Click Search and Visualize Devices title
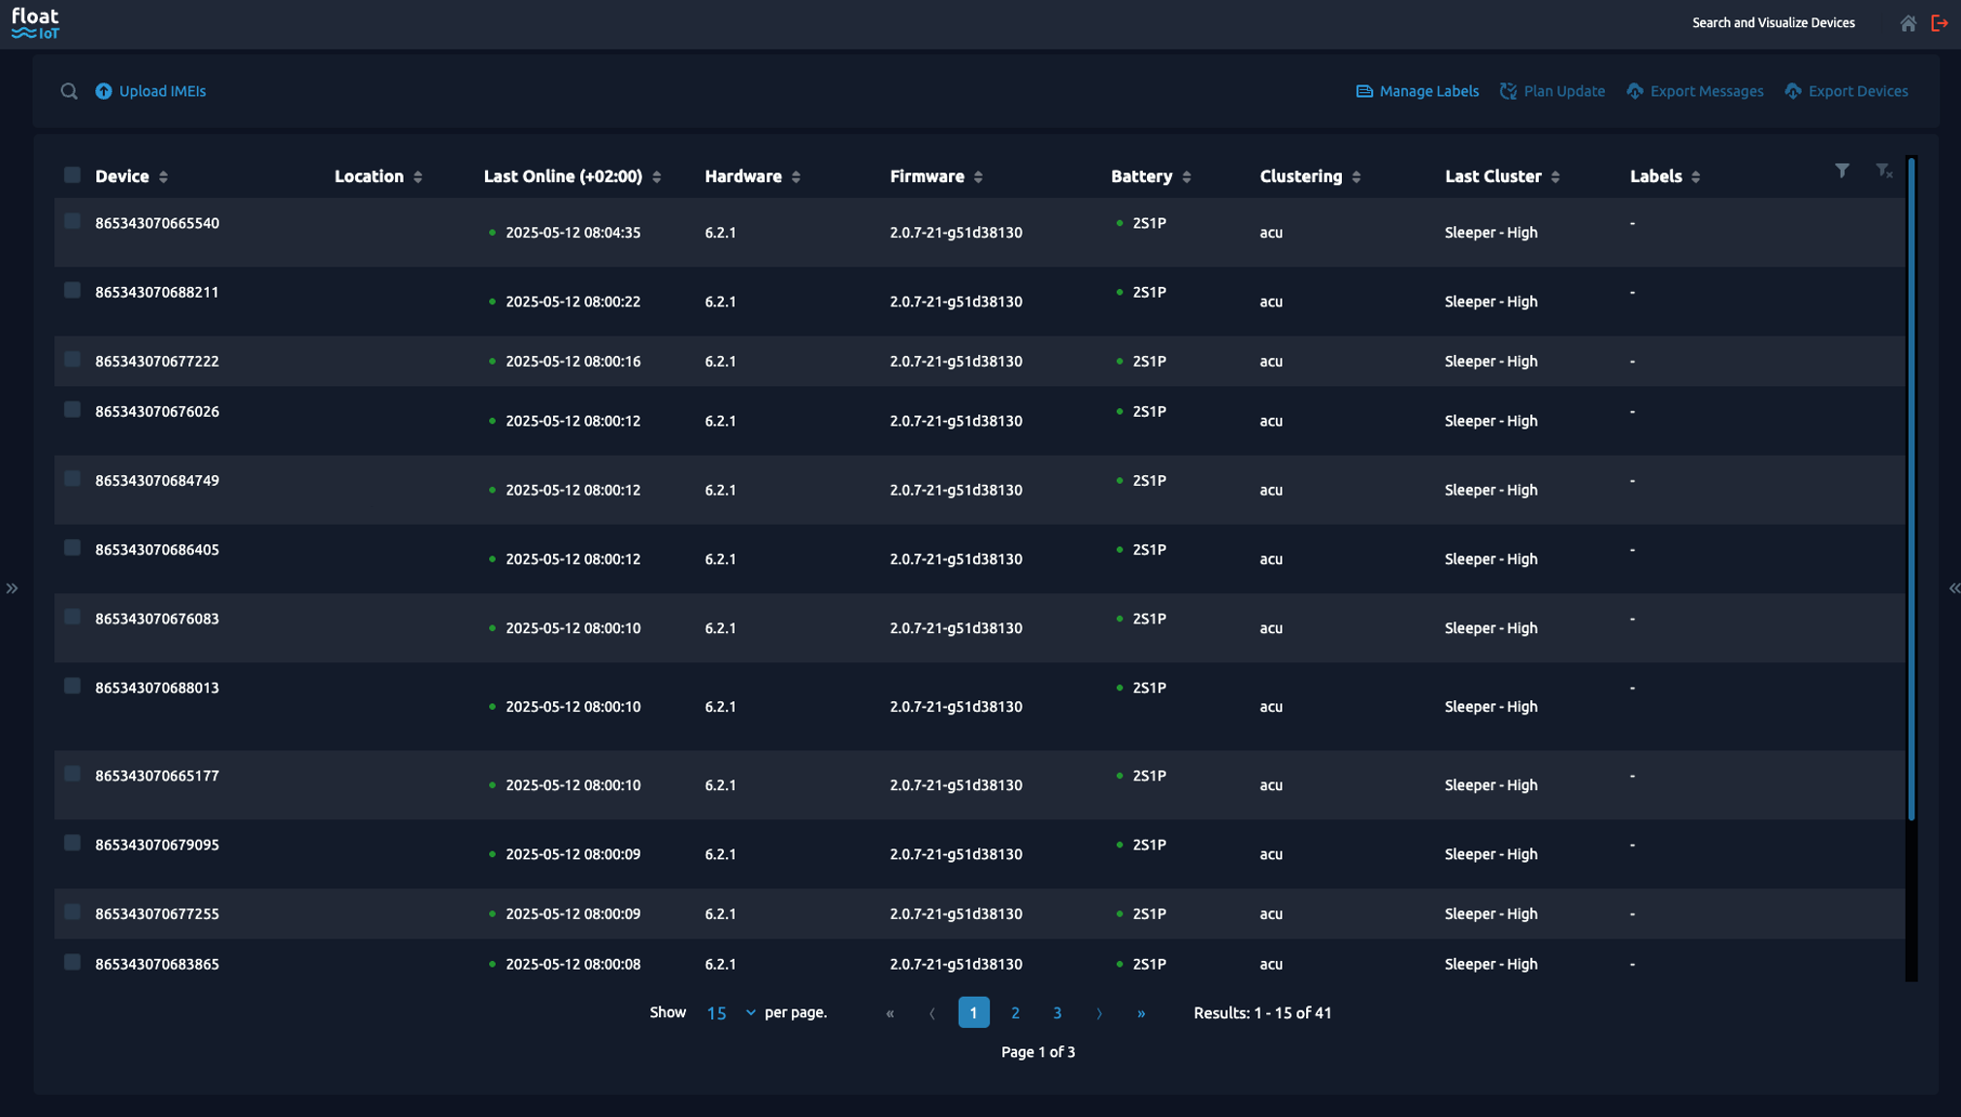 (1773, 23)
